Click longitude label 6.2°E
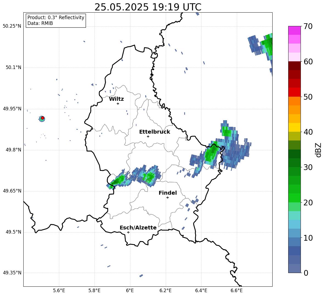 (166, 291)
